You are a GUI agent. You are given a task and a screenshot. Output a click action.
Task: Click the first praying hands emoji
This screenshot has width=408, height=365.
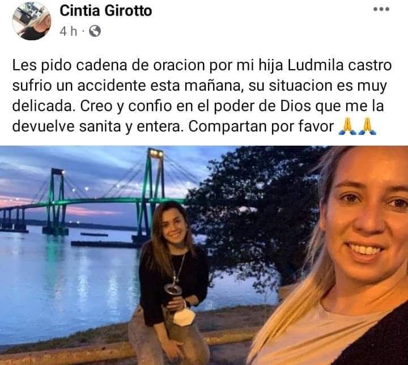(347, 126)
